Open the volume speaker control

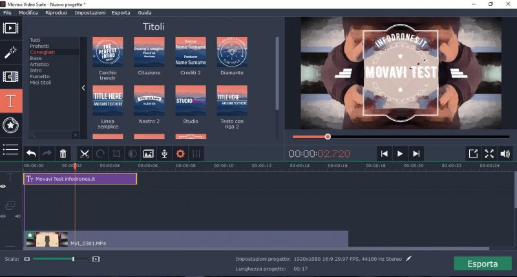(x=505, y=154)
